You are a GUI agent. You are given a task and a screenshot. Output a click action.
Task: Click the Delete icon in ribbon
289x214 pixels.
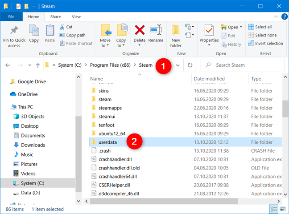(140, 32)
